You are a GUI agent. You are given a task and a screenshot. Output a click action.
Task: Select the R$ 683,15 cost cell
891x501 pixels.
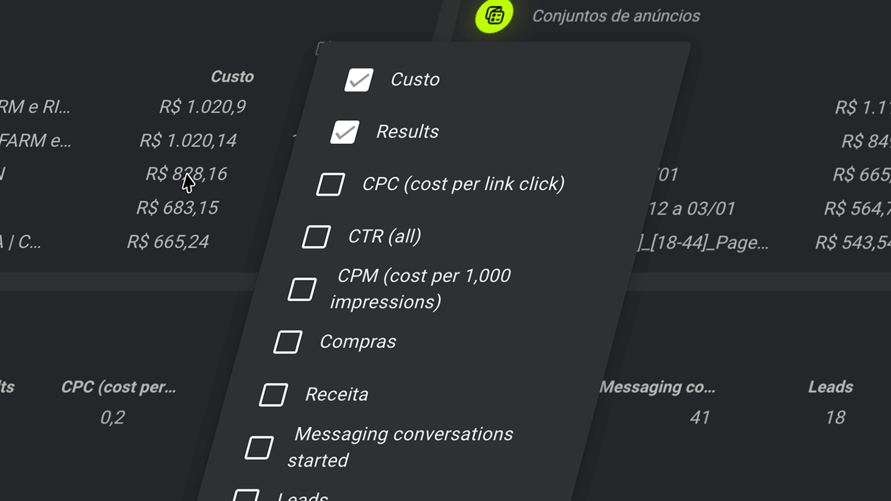(177, 208)
